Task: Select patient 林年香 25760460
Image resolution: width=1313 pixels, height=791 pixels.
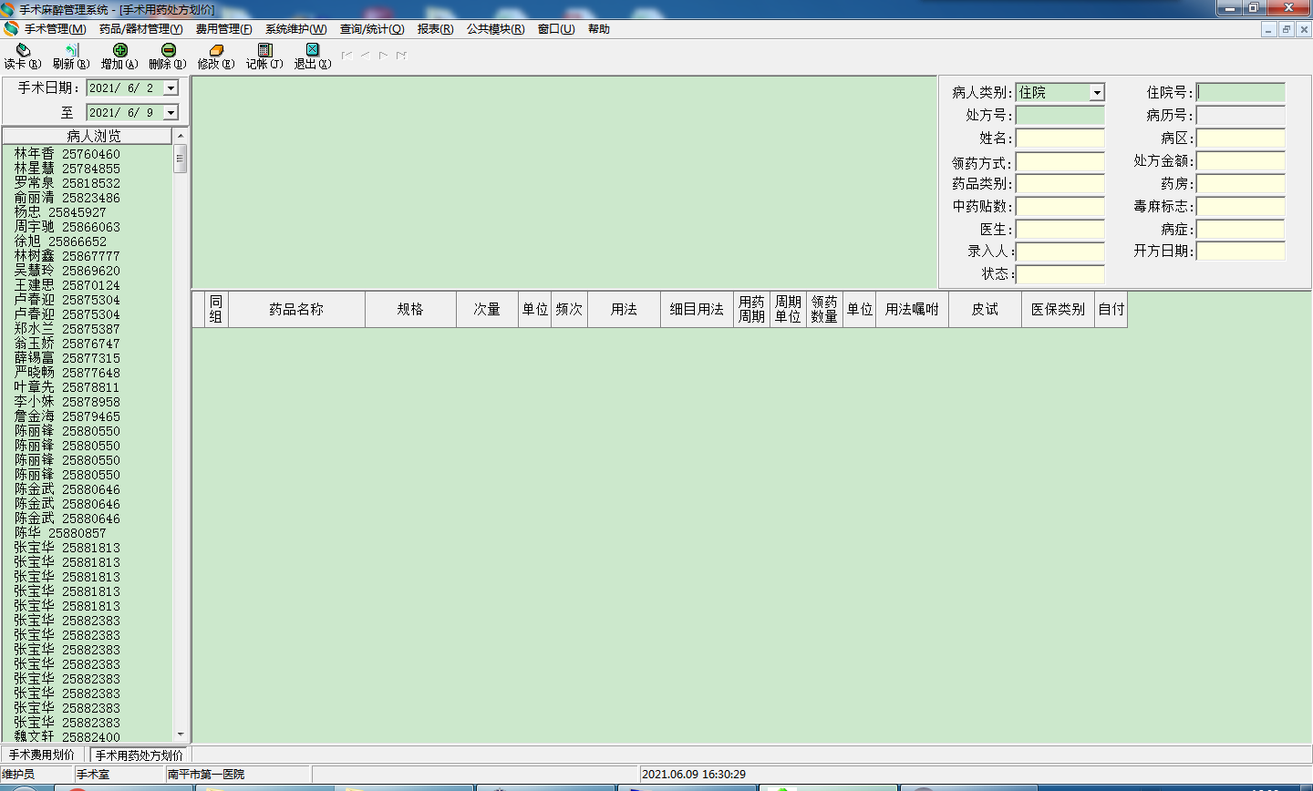Action: tap(67, 154)
